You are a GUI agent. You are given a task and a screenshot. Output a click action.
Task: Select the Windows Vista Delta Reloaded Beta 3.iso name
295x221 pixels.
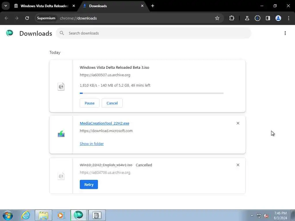(x=114, y=67)
